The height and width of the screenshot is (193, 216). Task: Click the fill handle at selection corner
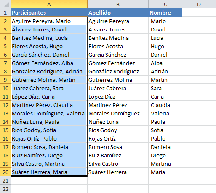(87, 176)
